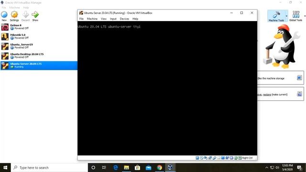Click the VM window title bar icon
This screenshot has width=306, height=172.
coord(81,13)
